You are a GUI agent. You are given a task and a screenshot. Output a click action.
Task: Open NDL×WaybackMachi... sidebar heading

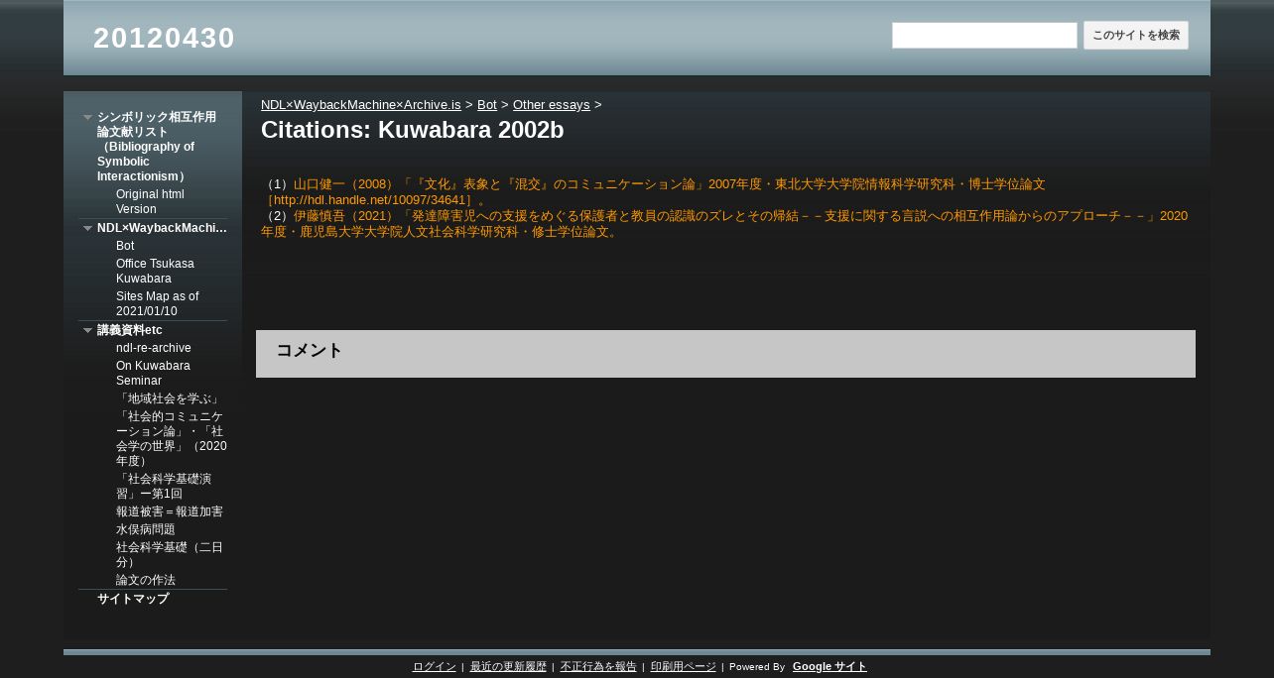pyautogui.click(x=162, y=228)
